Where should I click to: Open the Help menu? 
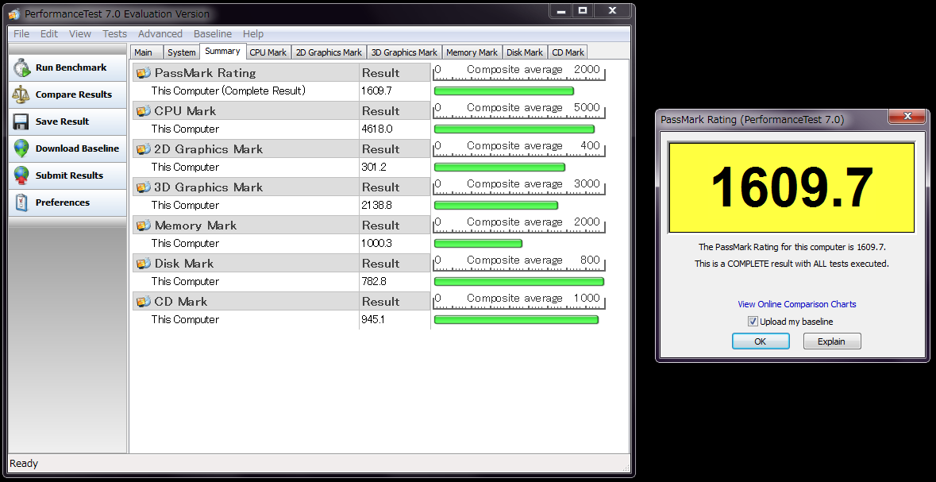point(253,34)
